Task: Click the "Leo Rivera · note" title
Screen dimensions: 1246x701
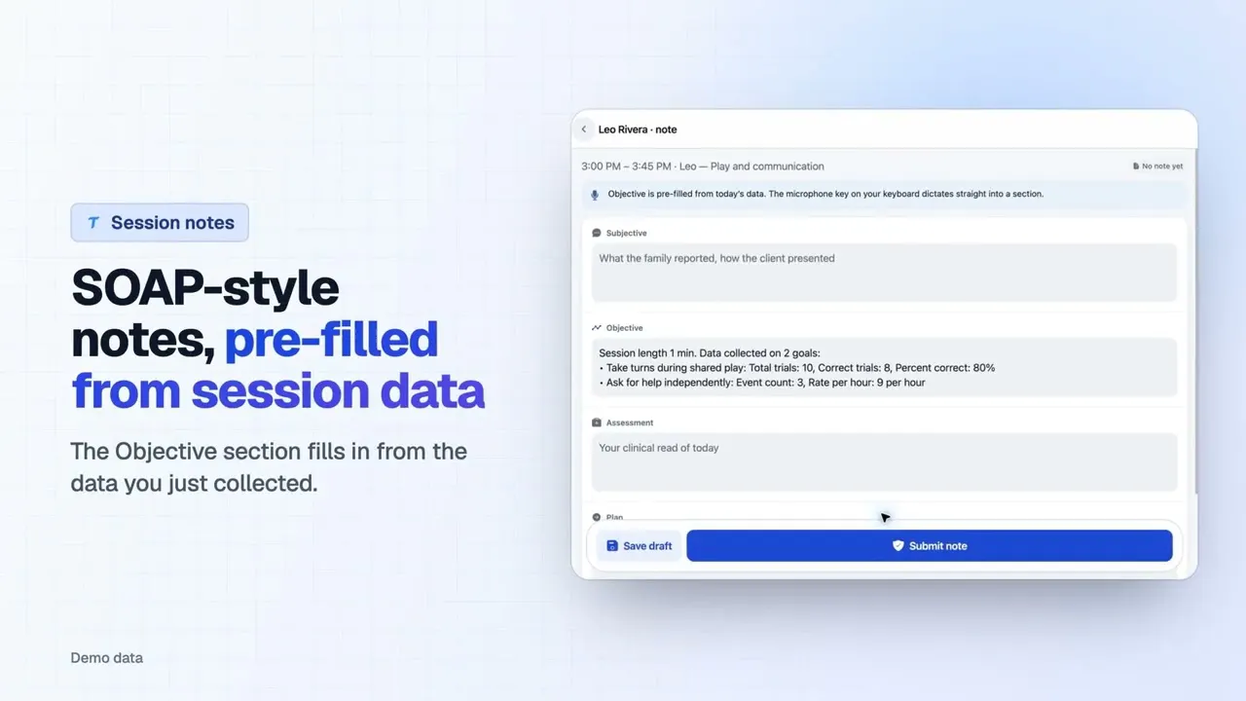Action: tap(638, 129)
